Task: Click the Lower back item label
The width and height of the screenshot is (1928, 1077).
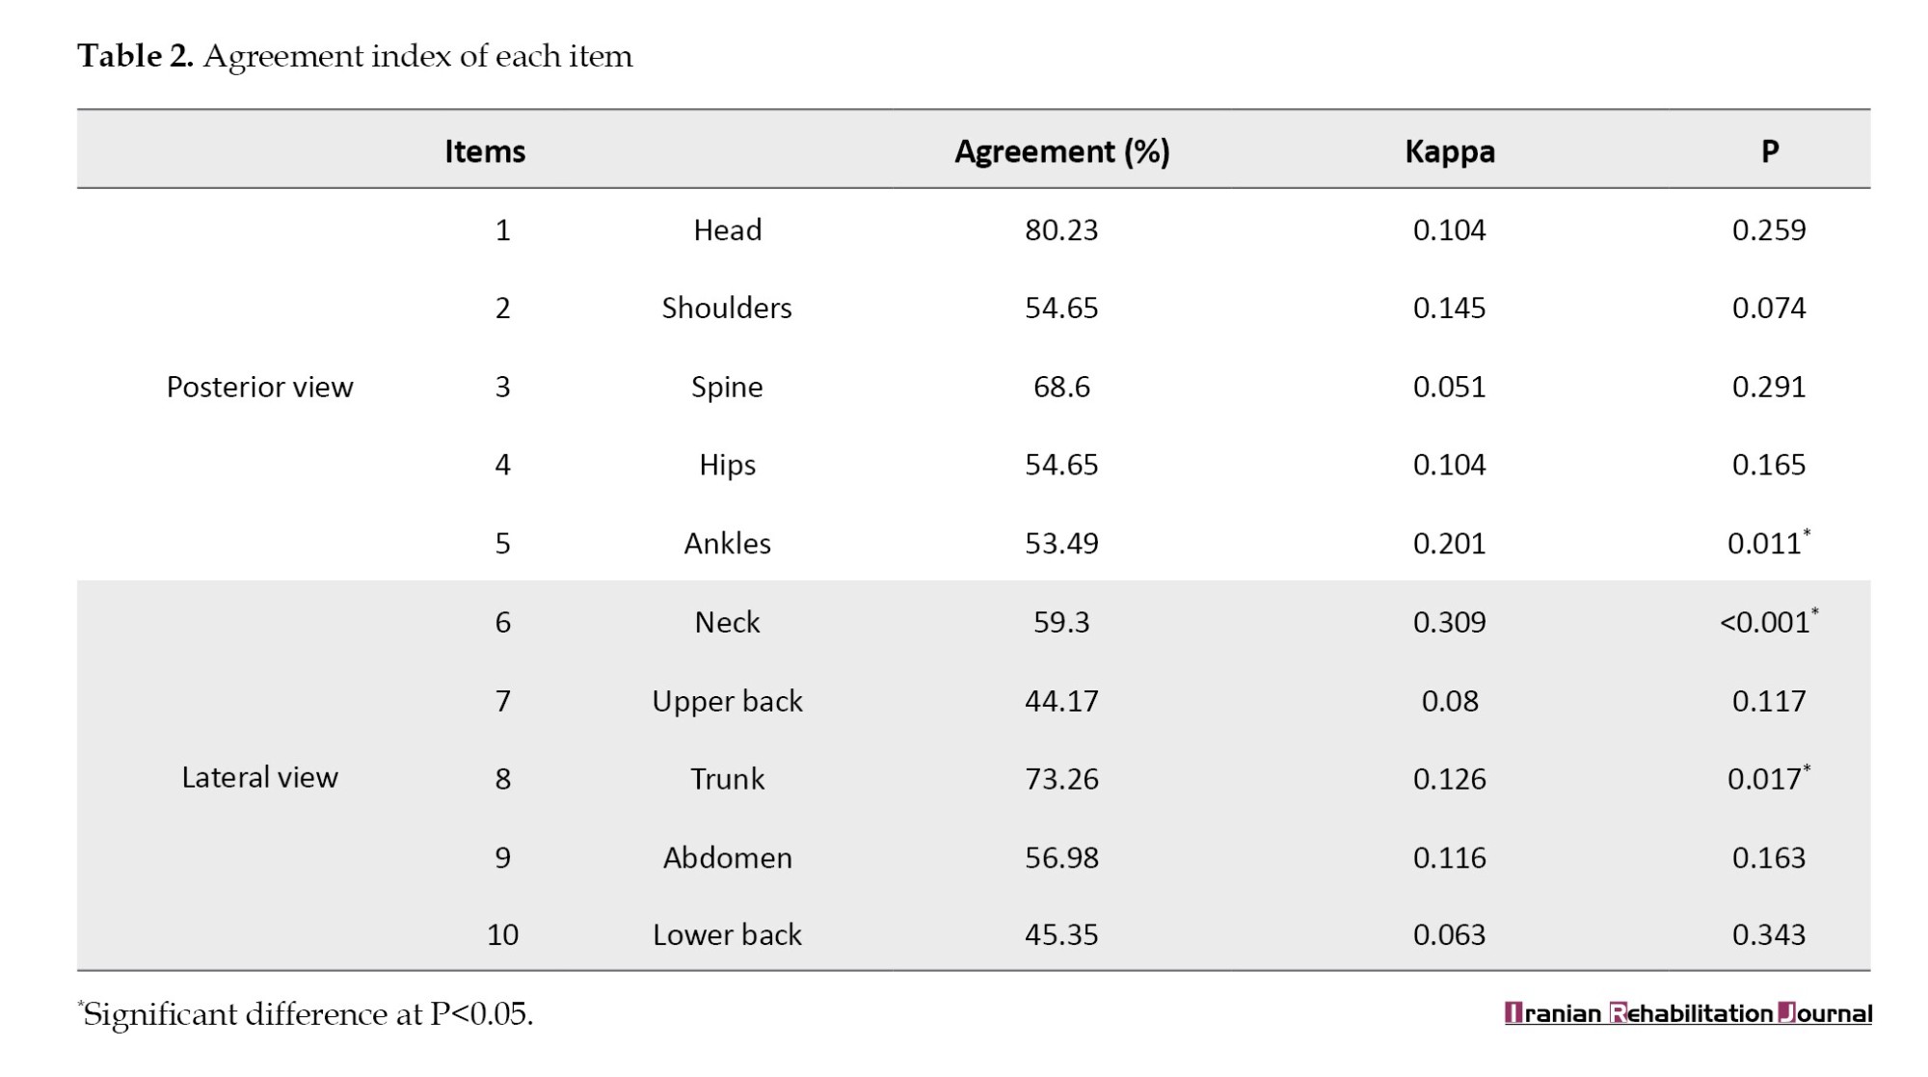Action: coord(727,934)
